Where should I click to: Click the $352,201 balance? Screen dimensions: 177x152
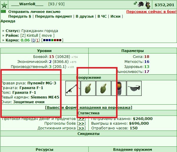coord(164,5)
